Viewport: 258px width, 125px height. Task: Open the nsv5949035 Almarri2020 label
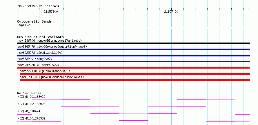(38, 65)
